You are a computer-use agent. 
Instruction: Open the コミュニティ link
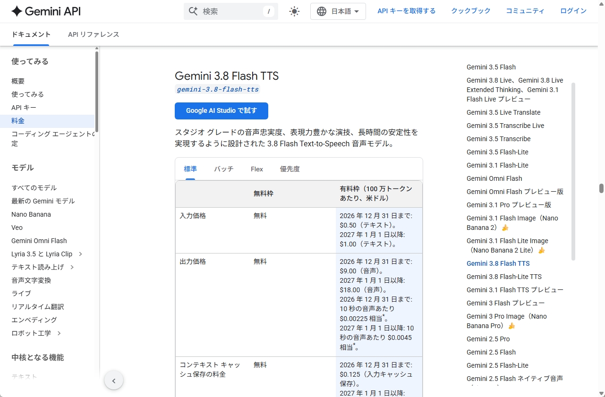[525, 11]
